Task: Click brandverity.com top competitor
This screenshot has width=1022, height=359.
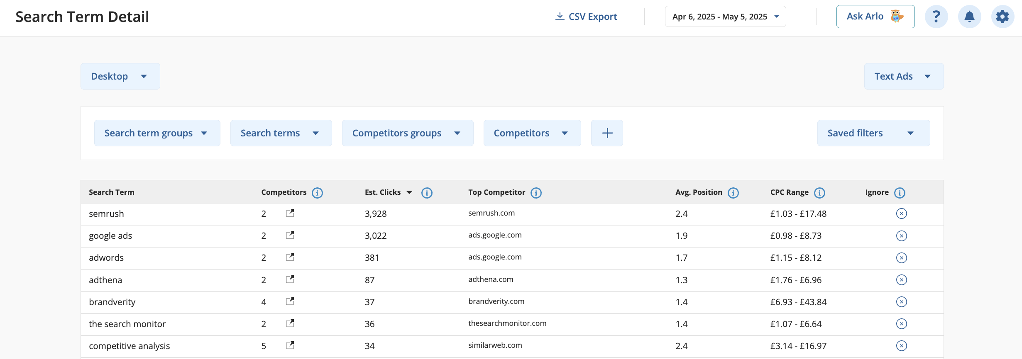Action: click(x=496, y=301)
